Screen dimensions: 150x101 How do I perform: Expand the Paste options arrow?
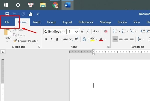[x=7, y=42]
